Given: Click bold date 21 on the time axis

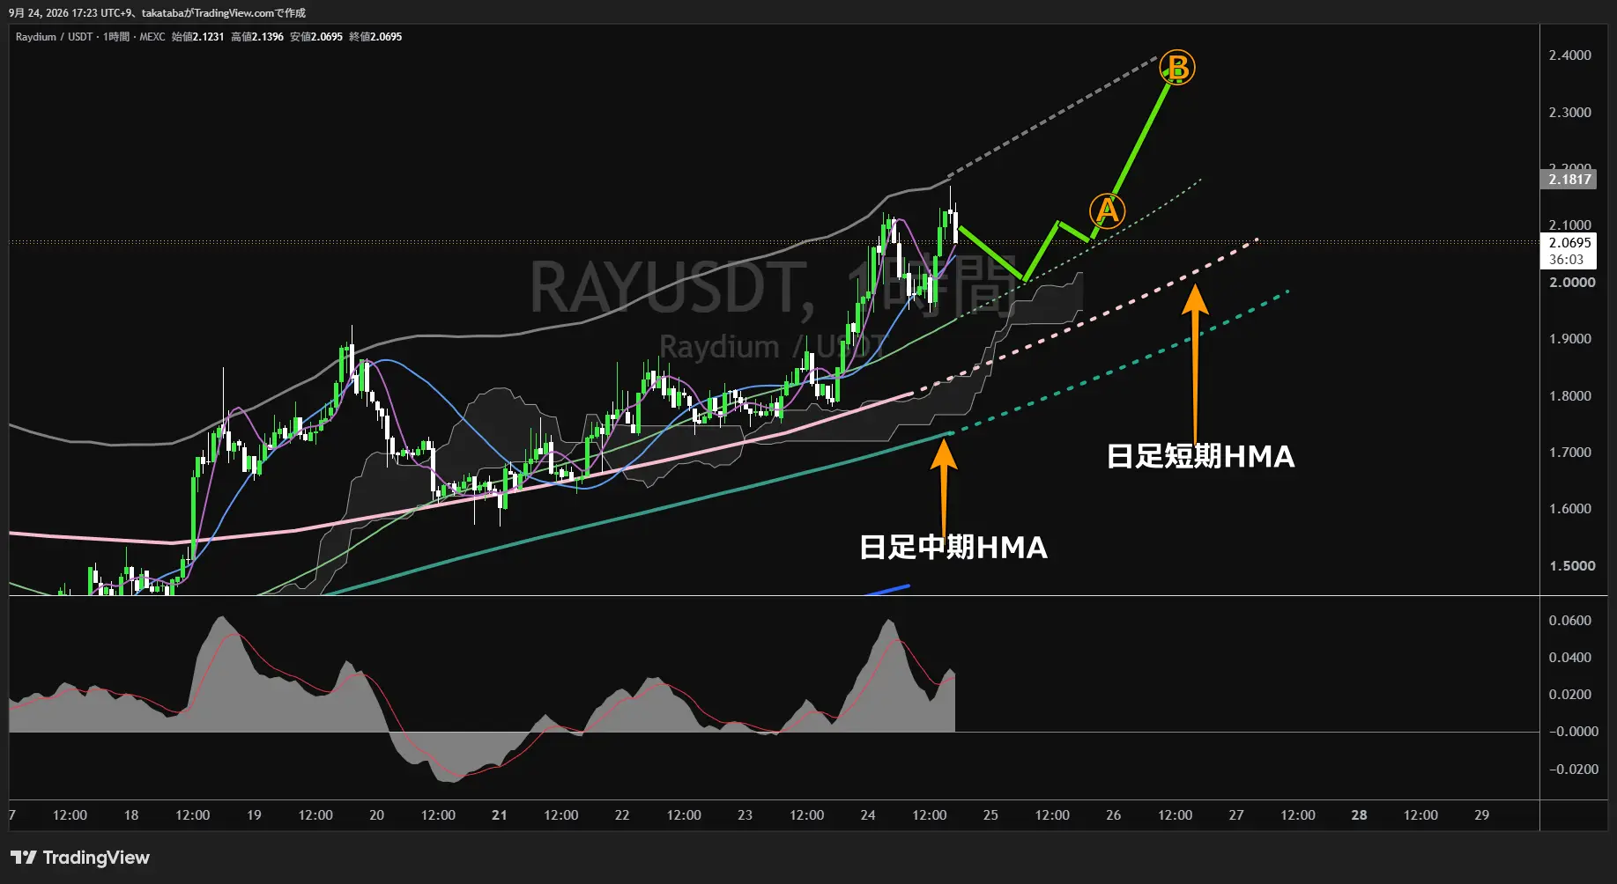Looking at the screenshot, I should coord(500,815).
